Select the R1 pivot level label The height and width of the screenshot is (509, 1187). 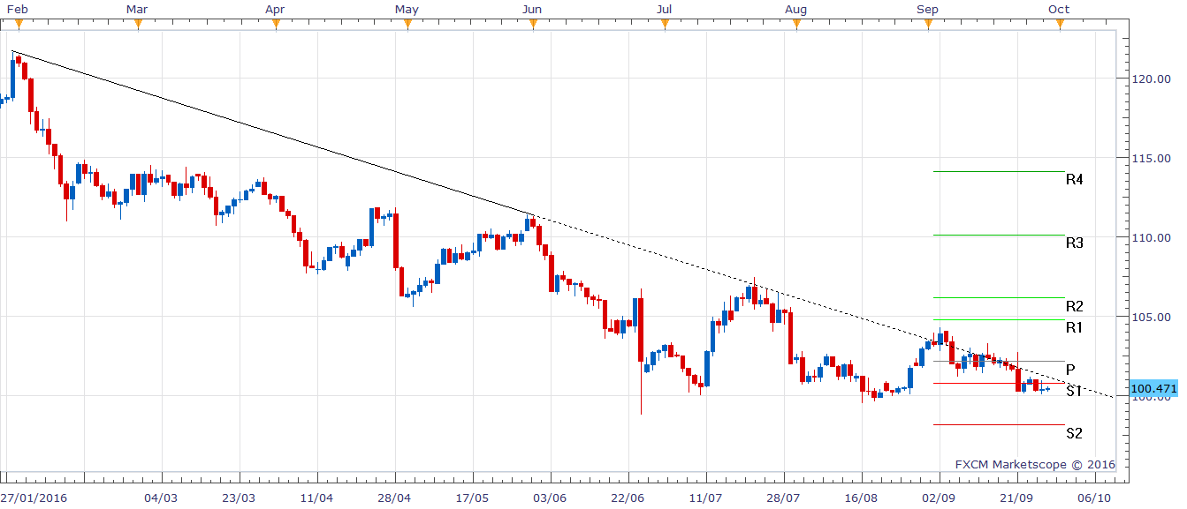(x=1074, y=328)
